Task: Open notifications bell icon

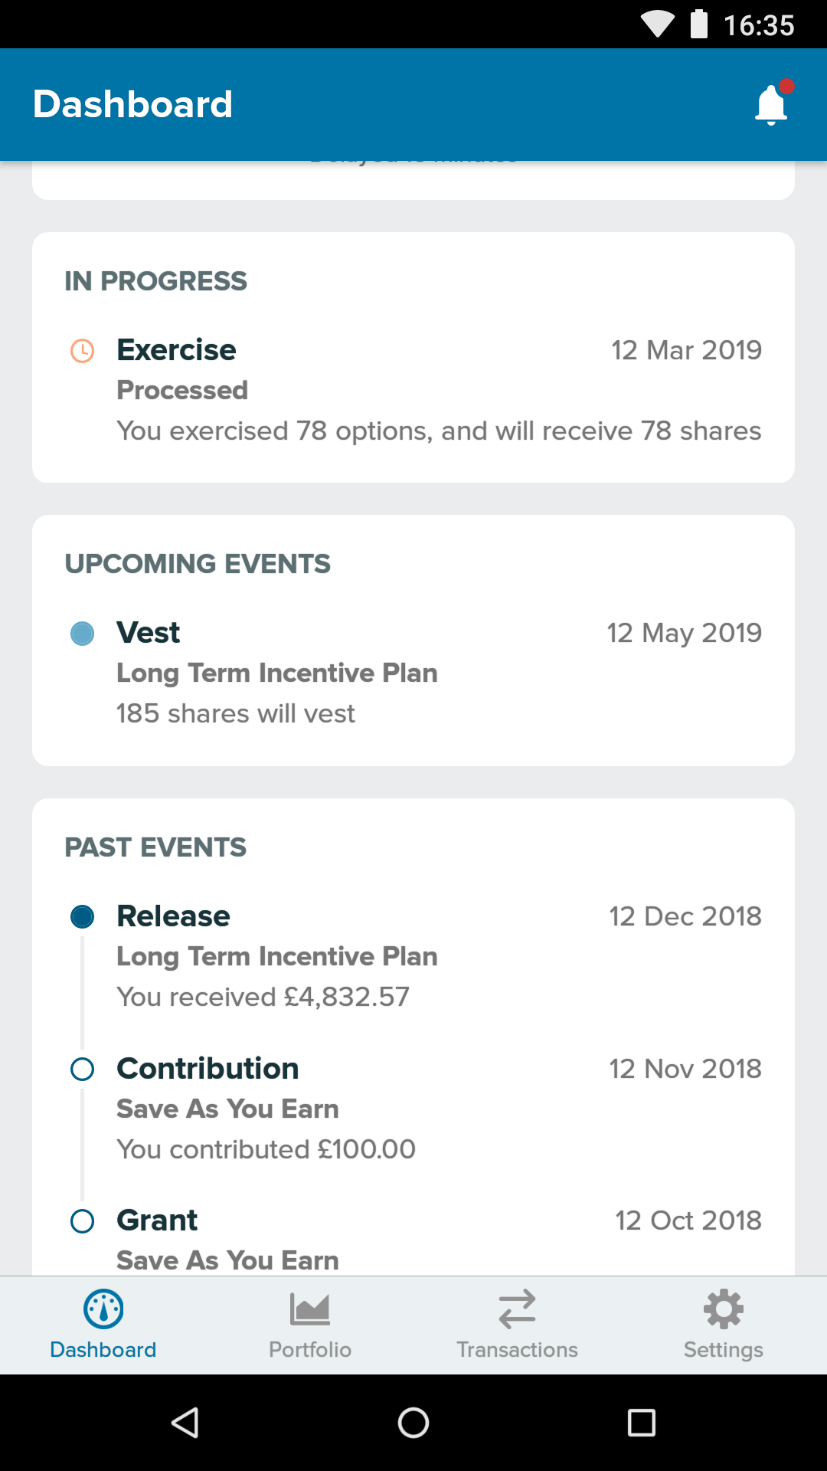Action: point(772,104)
